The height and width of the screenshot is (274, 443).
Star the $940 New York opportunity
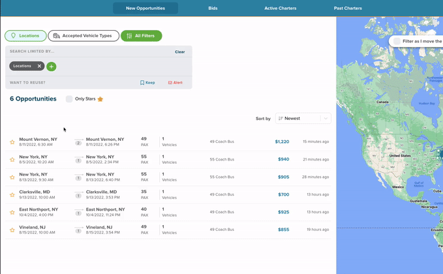[x=12, y=160]
